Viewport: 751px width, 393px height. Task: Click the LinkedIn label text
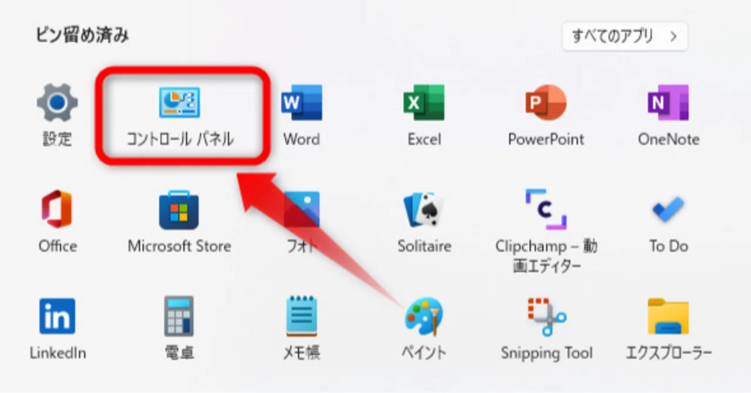coord(57,353)
